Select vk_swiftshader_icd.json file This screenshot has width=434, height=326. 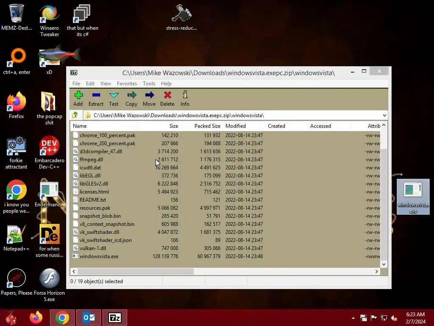(106, 240)
